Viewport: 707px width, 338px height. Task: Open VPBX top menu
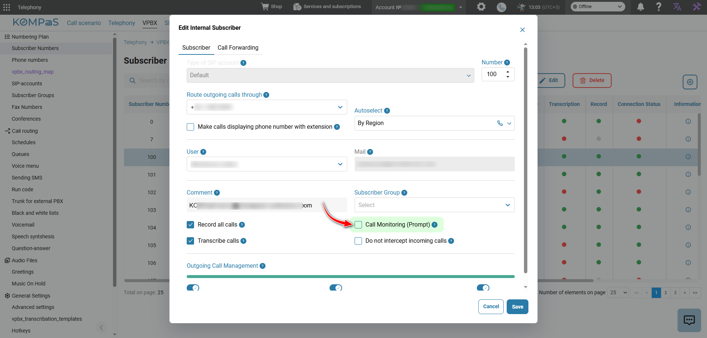coord(150,23)
